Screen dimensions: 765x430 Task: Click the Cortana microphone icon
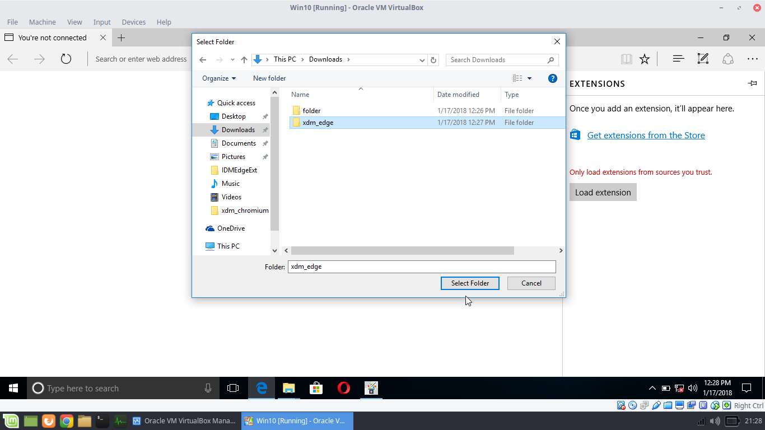(208, 388)
